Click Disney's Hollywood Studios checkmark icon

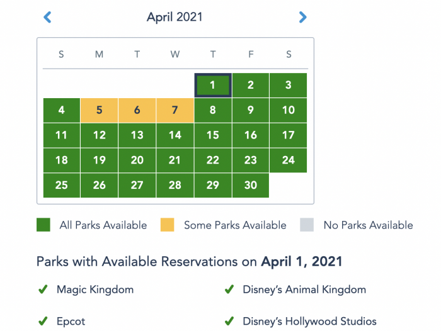229,321
